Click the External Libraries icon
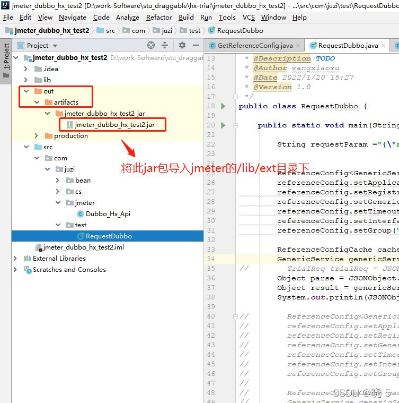Screen dimensions: 399x403 27,258
